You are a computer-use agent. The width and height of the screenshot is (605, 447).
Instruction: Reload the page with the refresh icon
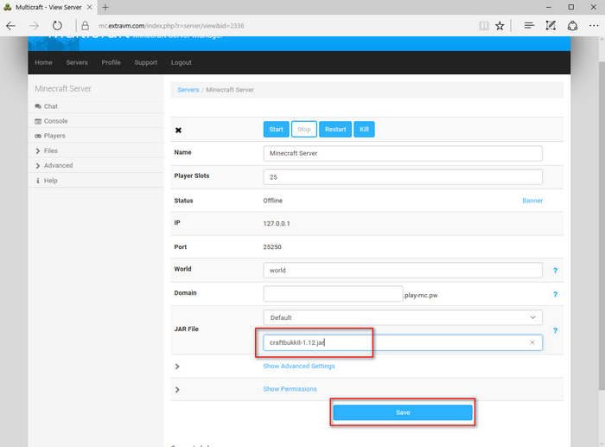57,26
